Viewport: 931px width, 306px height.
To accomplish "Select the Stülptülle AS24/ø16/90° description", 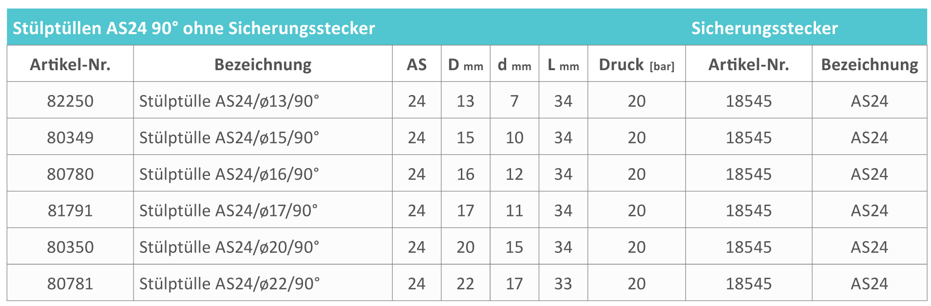I will [x=229, y=174].
